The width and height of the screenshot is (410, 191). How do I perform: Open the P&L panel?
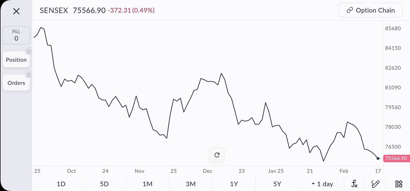(16, 35)
